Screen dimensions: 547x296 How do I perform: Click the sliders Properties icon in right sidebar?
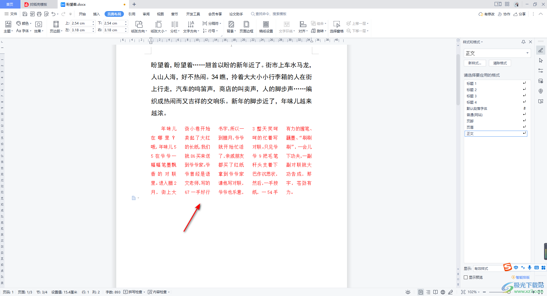[540, 71]
